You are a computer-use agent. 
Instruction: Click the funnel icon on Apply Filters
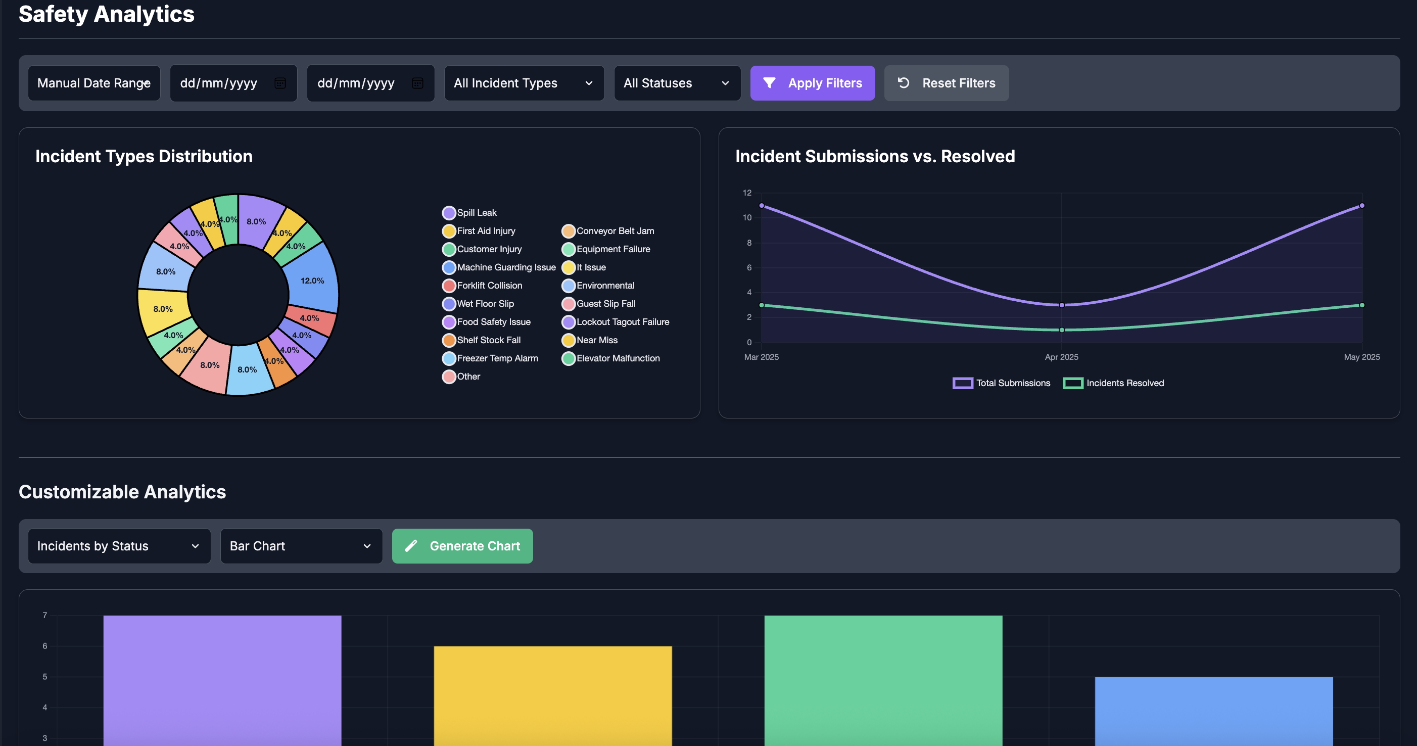pyautogui.click(x=770, y=83)
